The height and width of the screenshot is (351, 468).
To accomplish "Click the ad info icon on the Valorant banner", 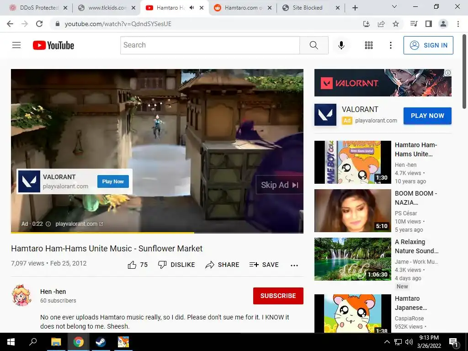I will pyautogui.click(x=448, y=73).
